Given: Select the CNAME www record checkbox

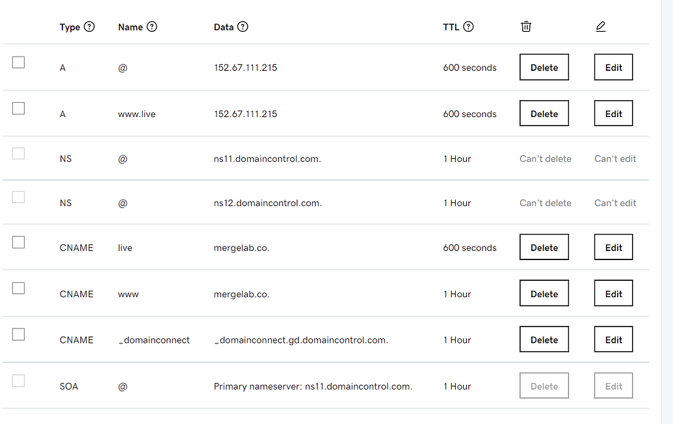Looking at the screenshot, I should pyautogui.click(x=18, y=288).
